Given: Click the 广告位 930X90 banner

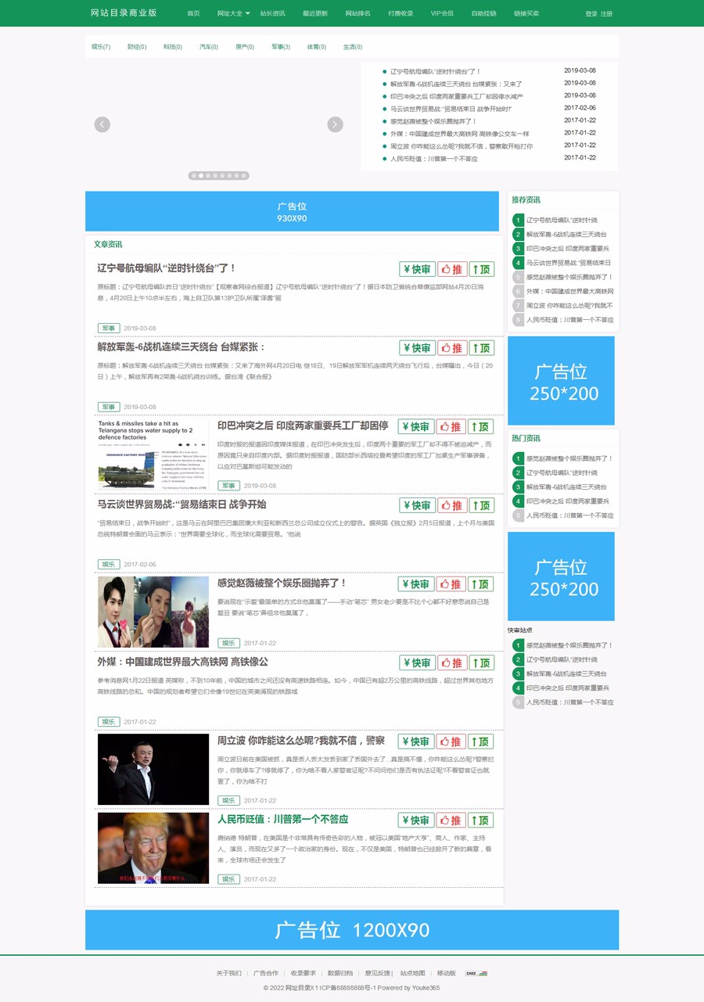Looking at the screenshot, I should (292, 212).
